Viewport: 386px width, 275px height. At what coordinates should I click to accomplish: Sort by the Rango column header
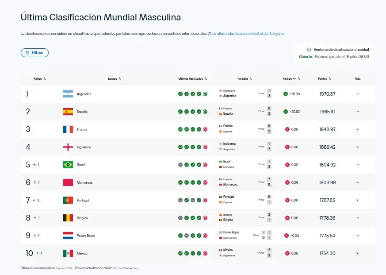point(40,79)
